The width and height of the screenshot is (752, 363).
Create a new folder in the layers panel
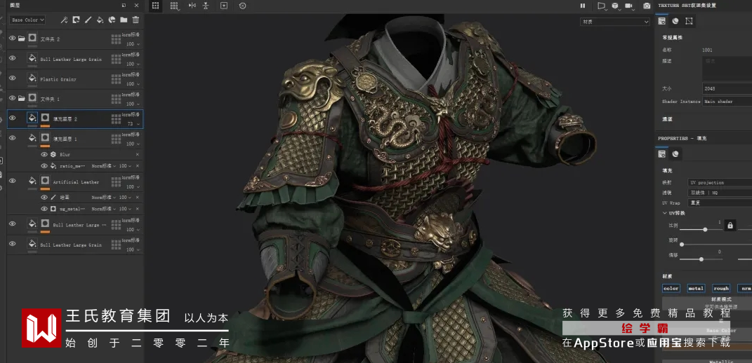pos(124,20)
